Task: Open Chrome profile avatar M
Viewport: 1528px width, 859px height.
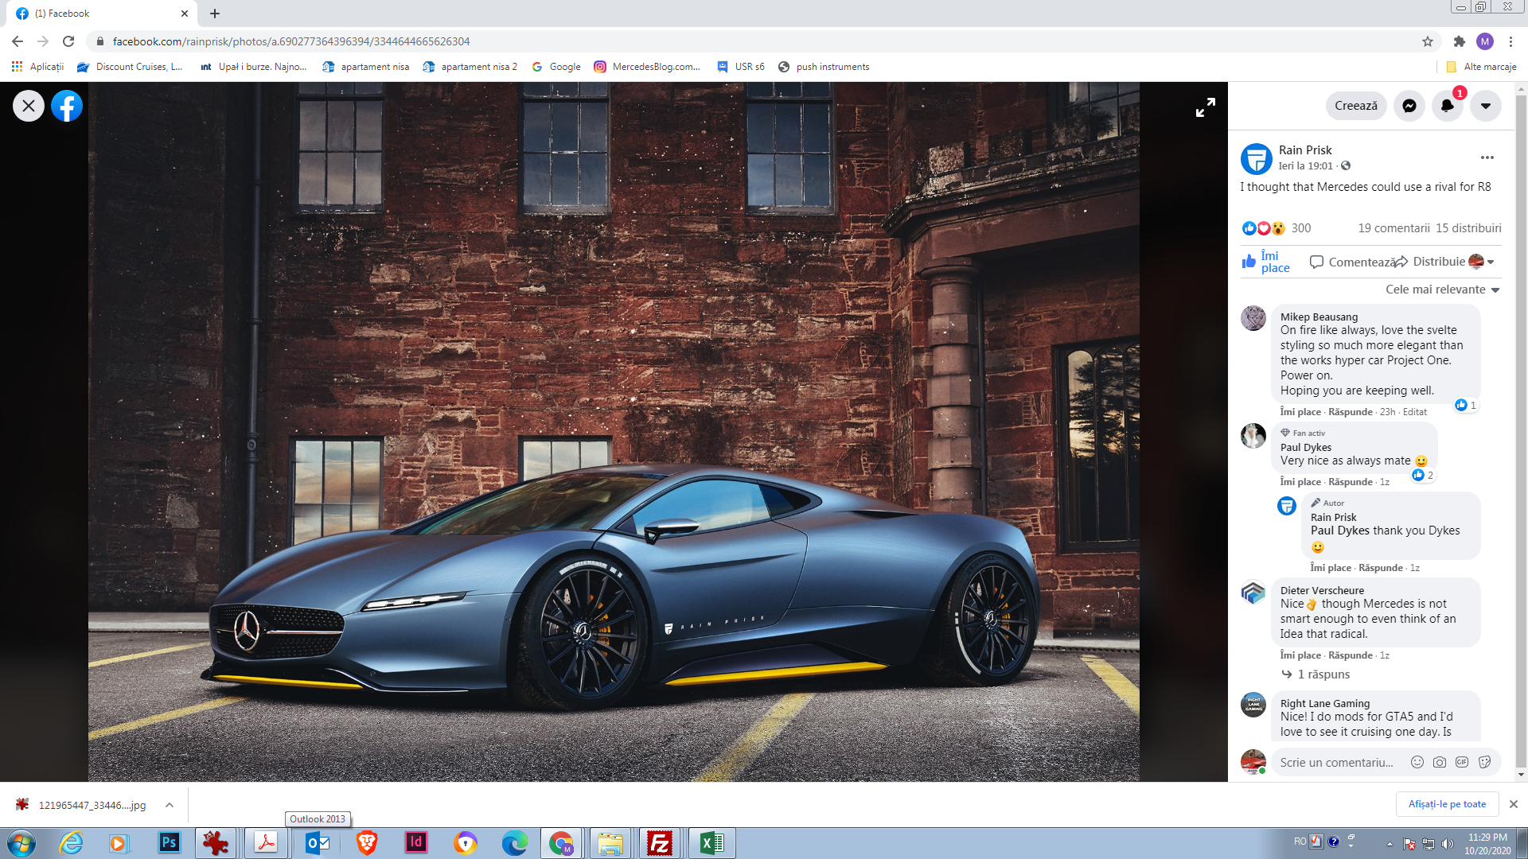Action: pos(1484,41)
